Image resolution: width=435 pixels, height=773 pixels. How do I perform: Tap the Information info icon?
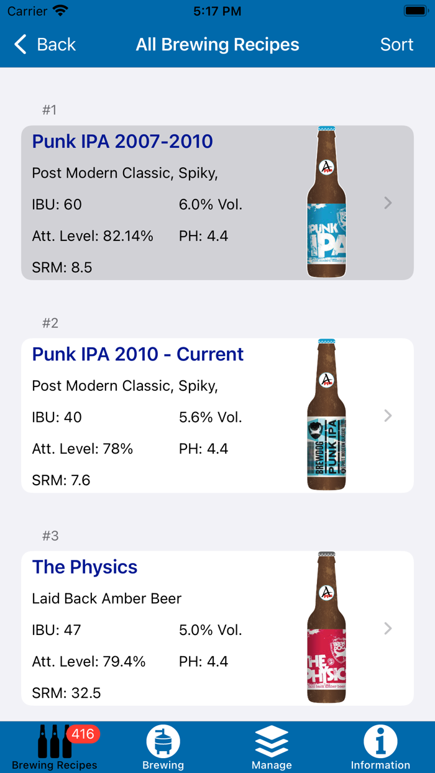(x=380, y=739)
